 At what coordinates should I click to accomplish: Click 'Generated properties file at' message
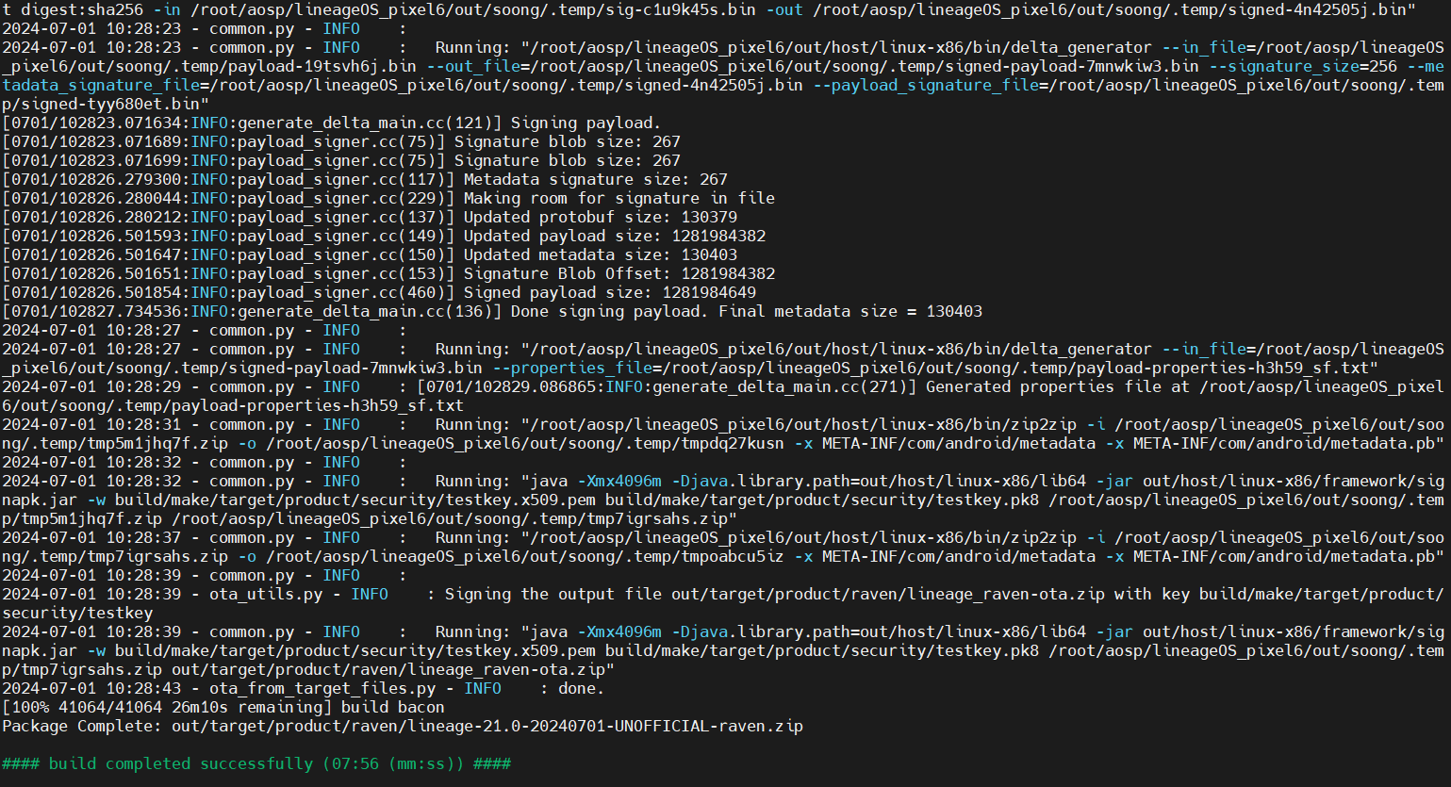[x=1058, y=386]
